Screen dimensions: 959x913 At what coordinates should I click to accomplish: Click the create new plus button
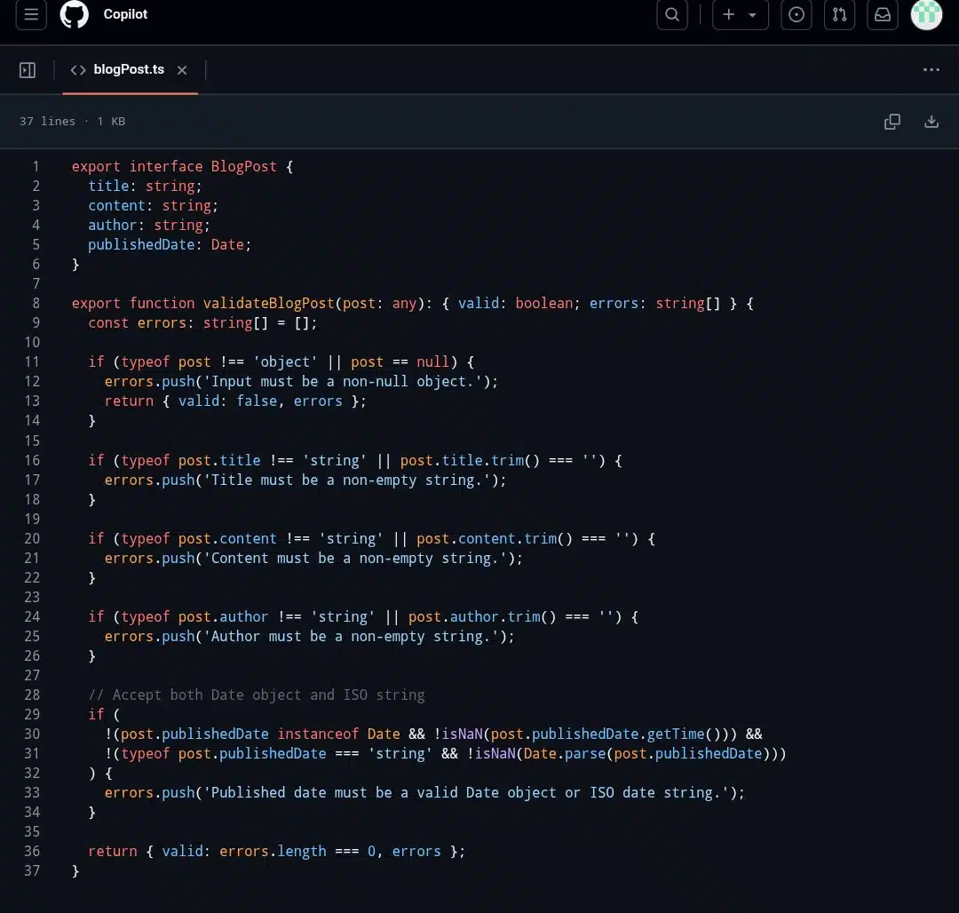point(728,14)
